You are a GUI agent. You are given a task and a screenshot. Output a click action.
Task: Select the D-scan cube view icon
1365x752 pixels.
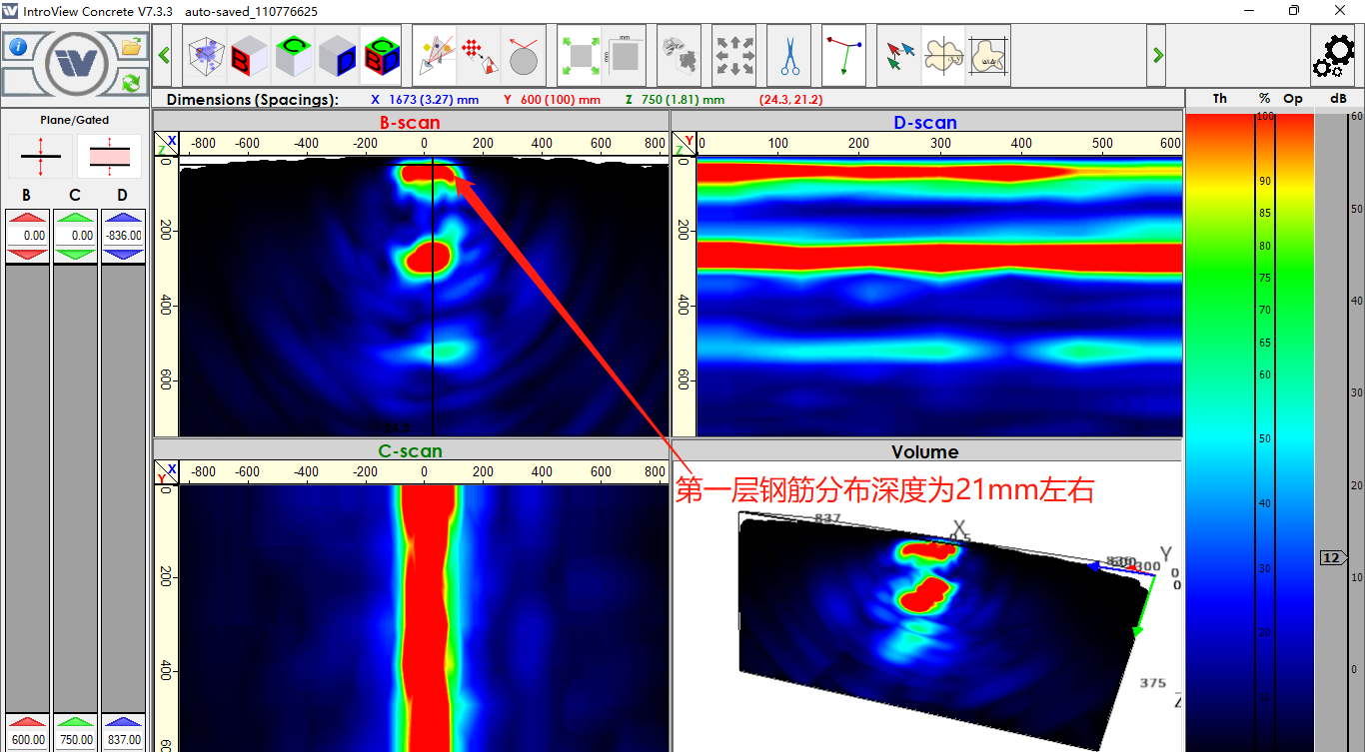[x=338, y=55]
